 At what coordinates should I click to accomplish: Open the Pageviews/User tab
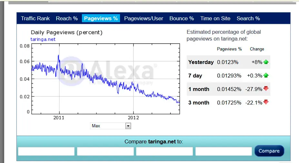coord(144,18)
